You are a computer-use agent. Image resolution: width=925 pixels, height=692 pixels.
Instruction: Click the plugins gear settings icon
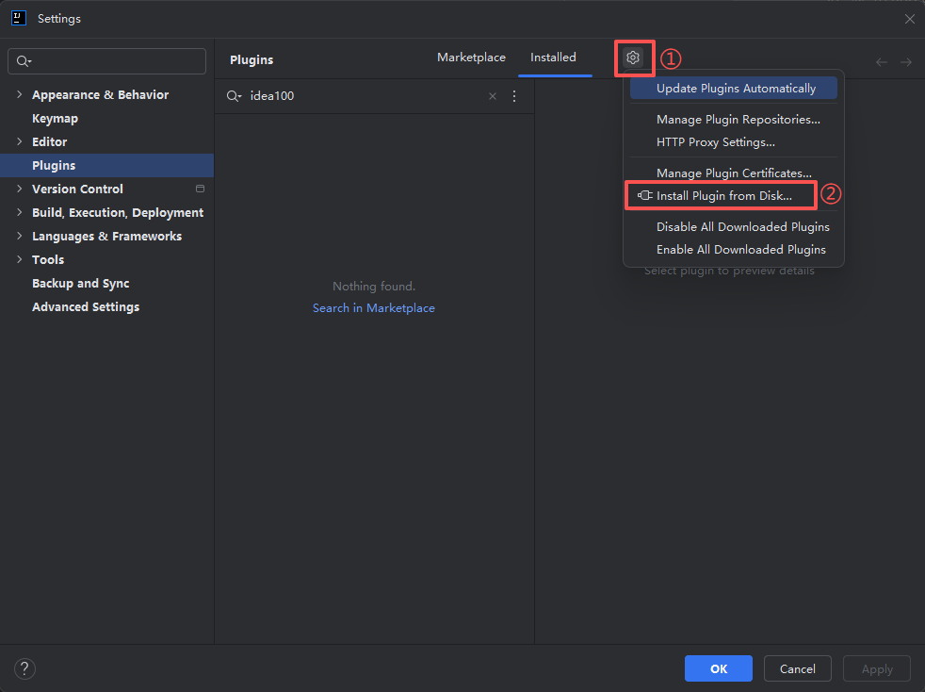point(633,58)
